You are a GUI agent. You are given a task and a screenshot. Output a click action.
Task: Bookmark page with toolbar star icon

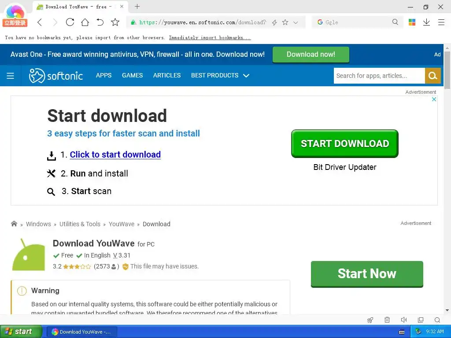(x=115, y=22)
